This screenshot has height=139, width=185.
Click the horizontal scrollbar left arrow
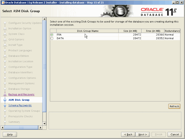click(3, 127)
